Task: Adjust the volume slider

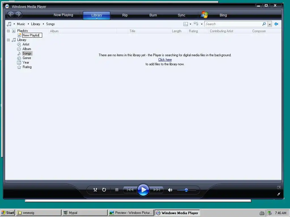Action: tap(186, 190)
